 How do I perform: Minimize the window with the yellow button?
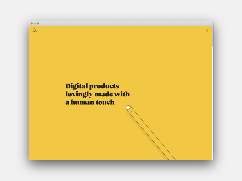(35, 24)
